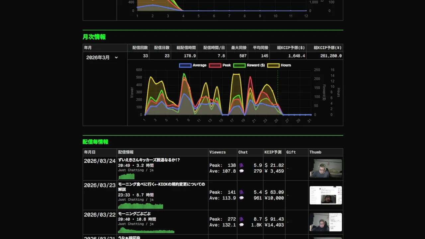The image size is (425, 239).
Task: Open the 2026/03/22 stream thumbnail
Action: (x=326, y=222)
